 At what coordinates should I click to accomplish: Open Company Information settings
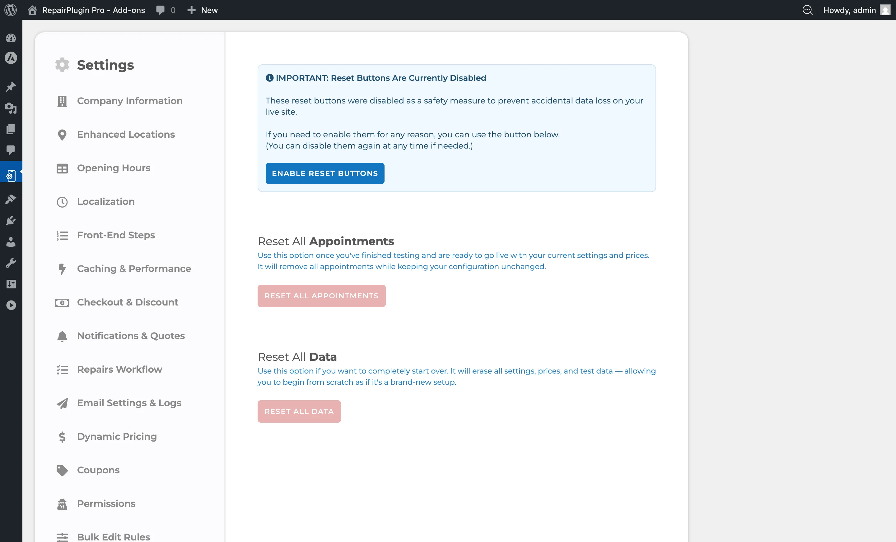(130, 101)
